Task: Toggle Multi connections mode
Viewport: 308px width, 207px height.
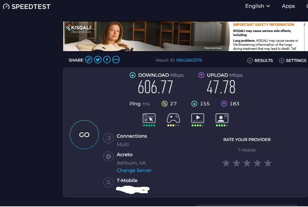Action: 108,138
